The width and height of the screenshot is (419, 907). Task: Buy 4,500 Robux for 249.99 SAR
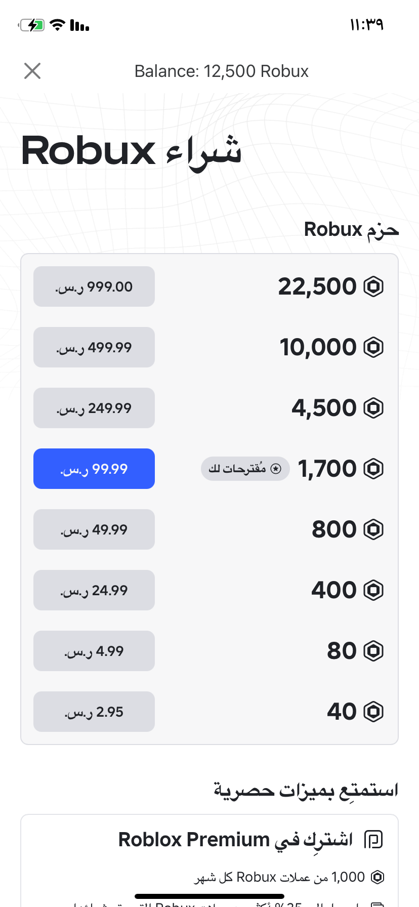click(94, 408)
